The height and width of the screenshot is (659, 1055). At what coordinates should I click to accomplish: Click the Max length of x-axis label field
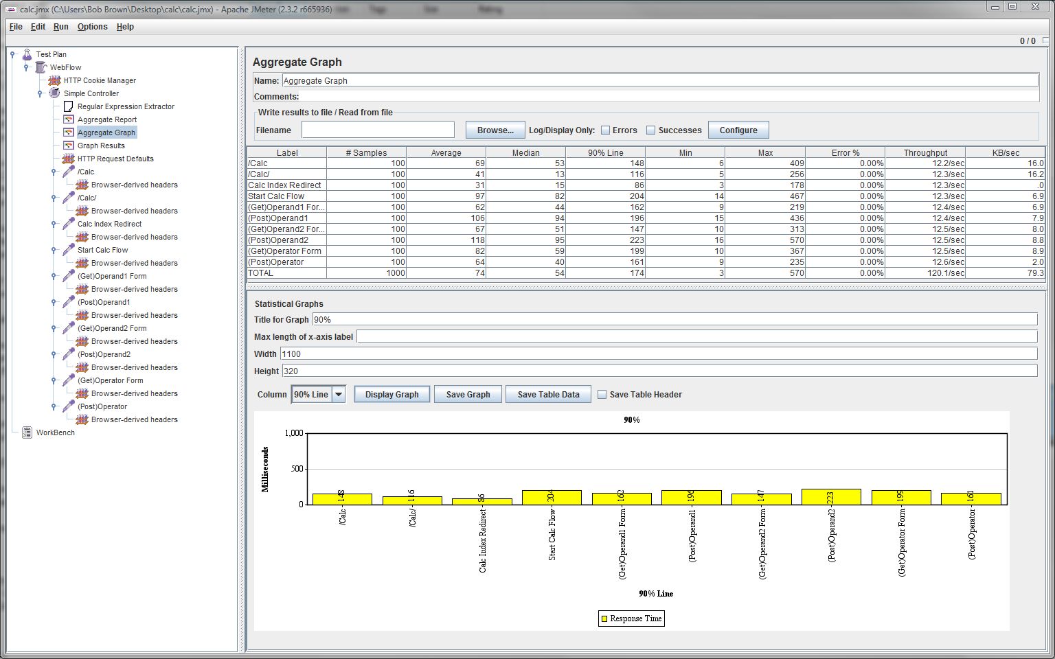(696, 336)
